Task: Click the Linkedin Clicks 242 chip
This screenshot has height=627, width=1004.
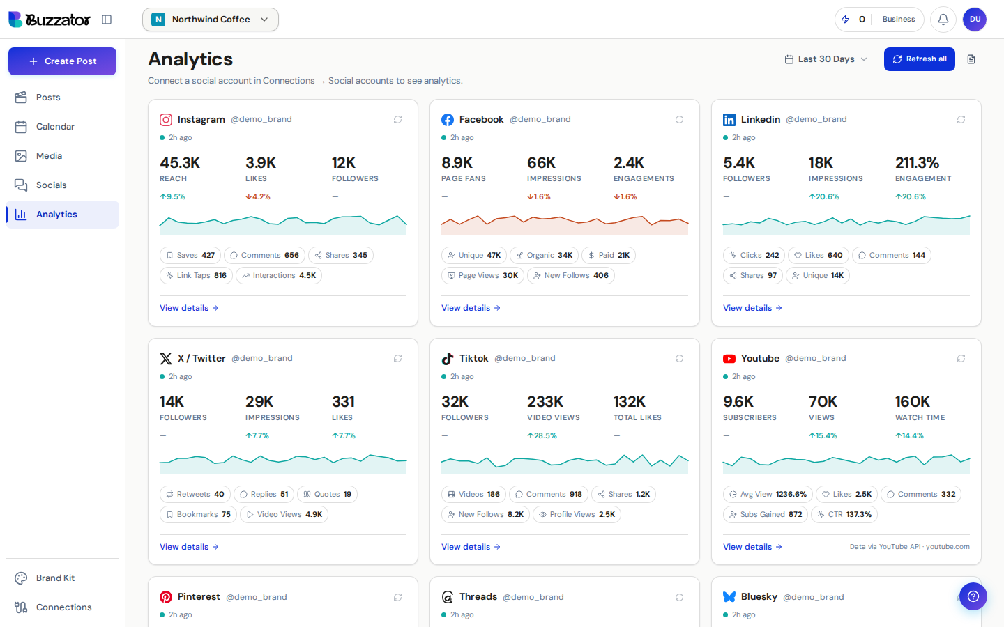Action: tap(754, 256)
